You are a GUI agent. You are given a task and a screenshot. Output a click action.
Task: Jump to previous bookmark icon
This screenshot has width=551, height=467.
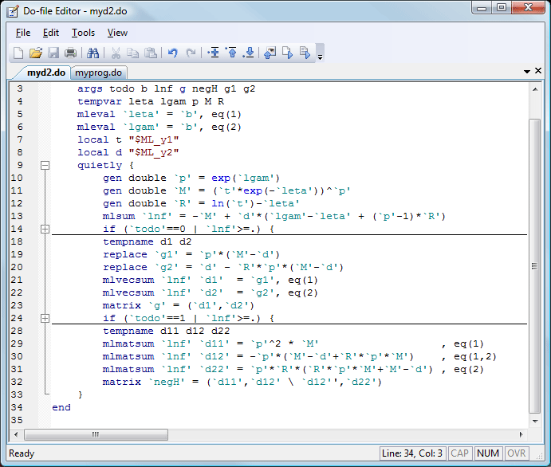click(x=231, y=53)
